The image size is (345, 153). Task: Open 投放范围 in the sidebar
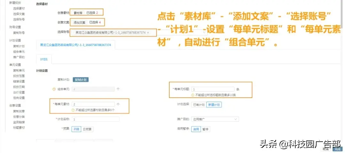(19, 76)
